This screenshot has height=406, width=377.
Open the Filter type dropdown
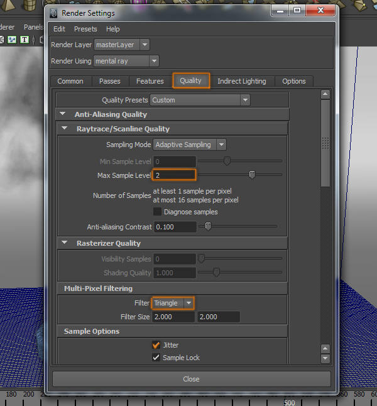point(173,303)
